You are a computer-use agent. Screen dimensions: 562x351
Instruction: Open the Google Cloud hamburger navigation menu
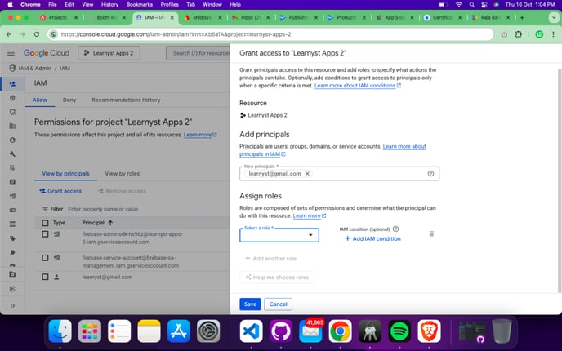11,53
